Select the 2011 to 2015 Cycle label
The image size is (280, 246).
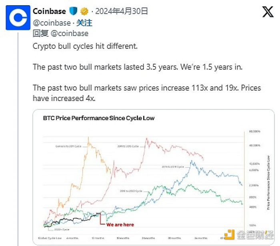point(128,146)
